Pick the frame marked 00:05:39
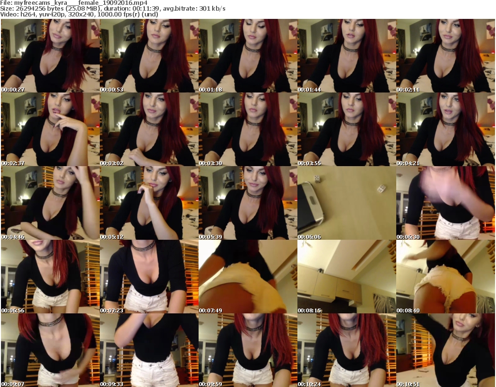This screenshot has width=496, height=387. [248, 203]
